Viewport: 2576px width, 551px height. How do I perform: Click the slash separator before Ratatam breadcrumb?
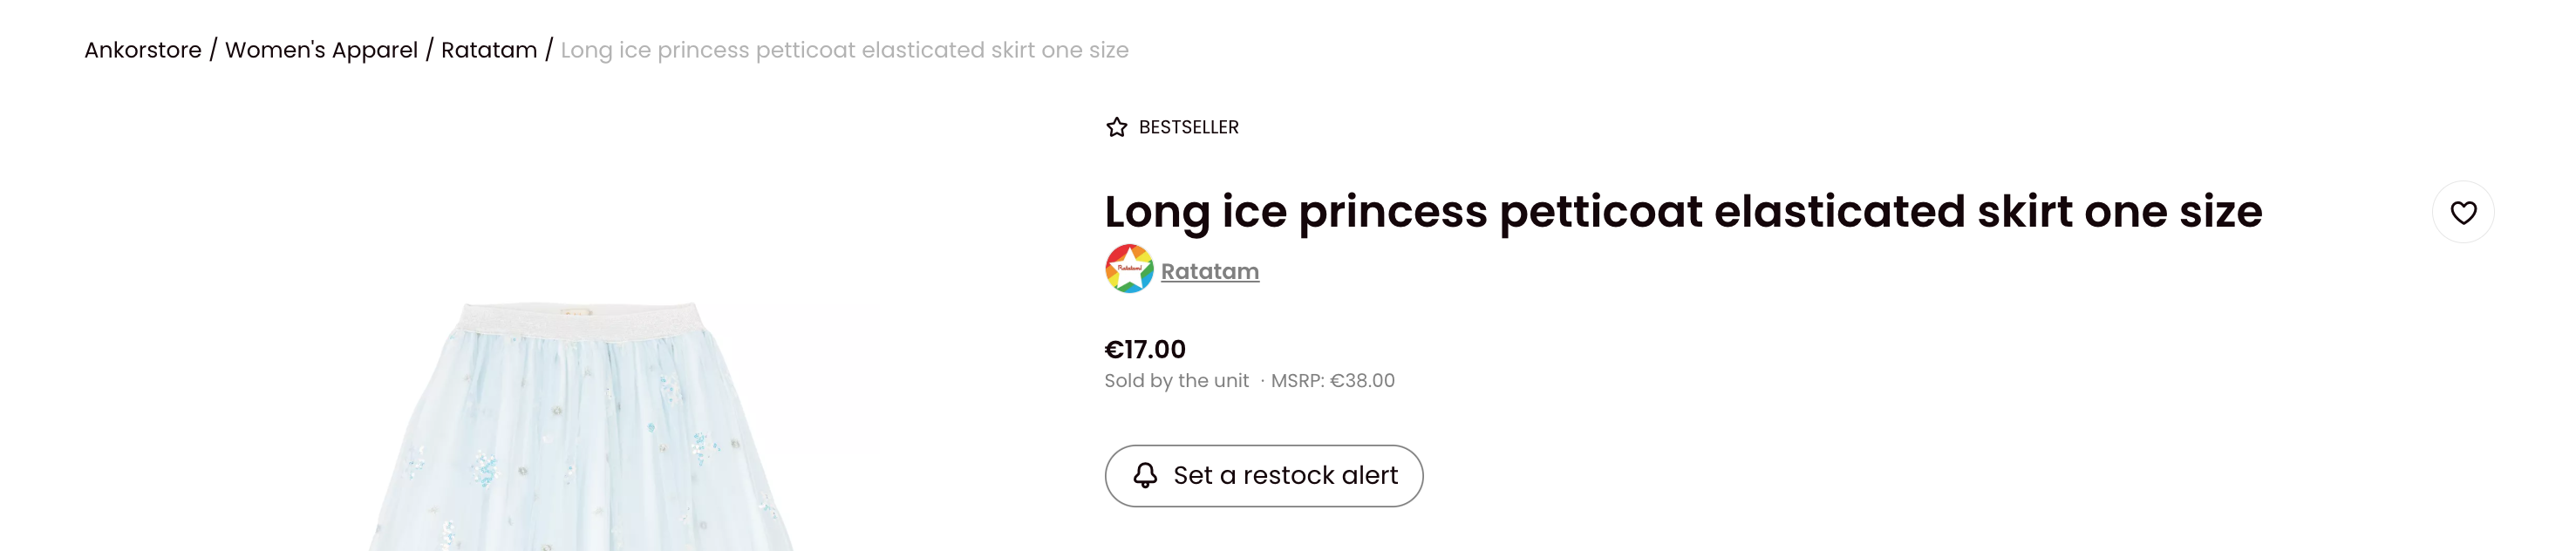click(430, 50)
